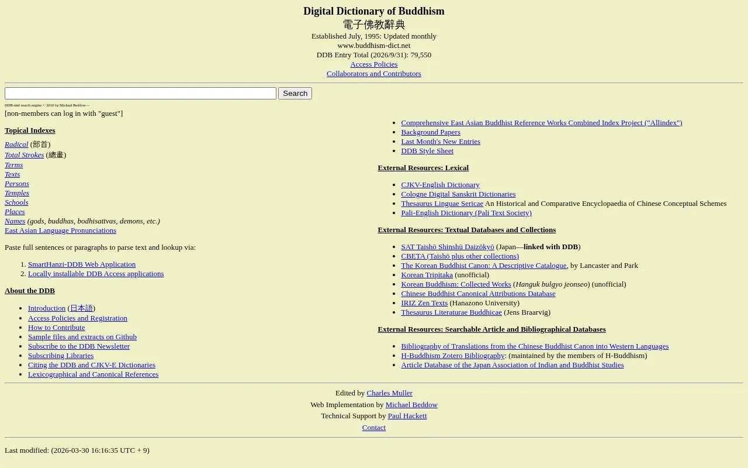Open East Asian Language Pronunciations
Viewport: 748px width, 468px height.
(60, 230)
